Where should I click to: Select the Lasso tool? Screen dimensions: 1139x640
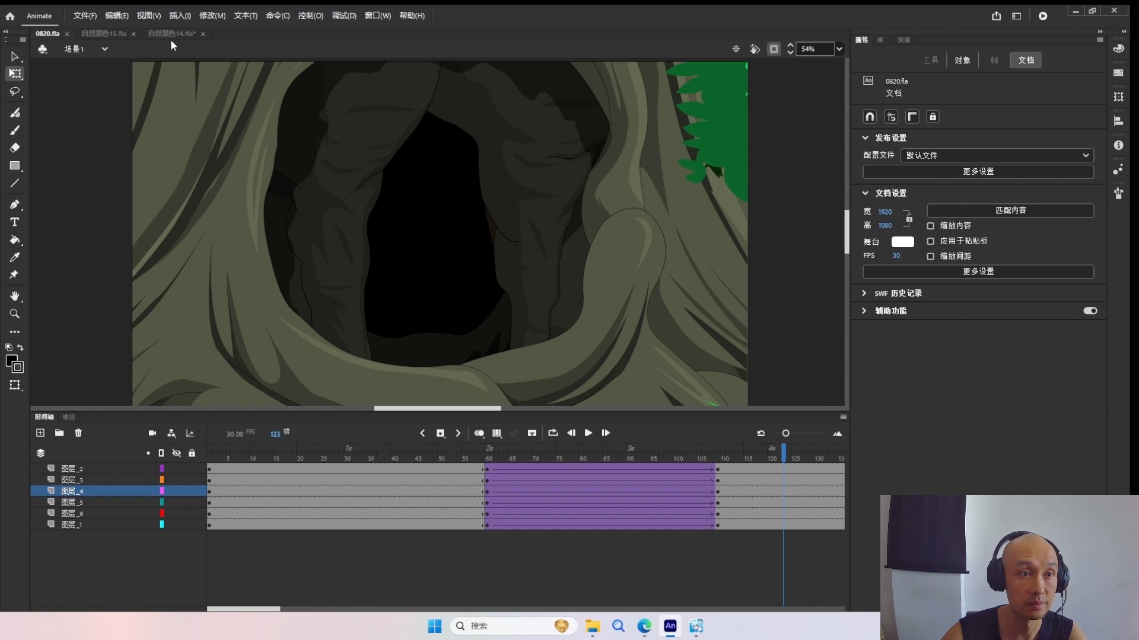[x=15, y=92]
